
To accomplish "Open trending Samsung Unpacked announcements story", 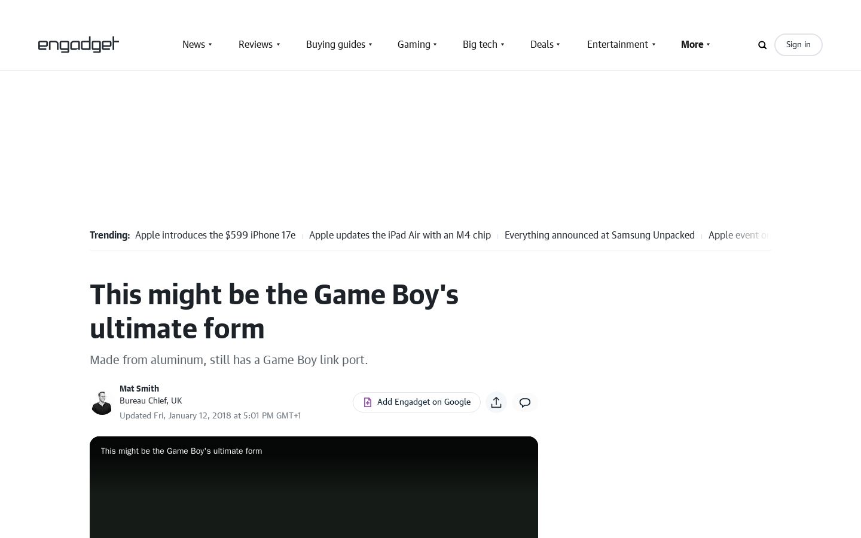I will tap(600, 236).
